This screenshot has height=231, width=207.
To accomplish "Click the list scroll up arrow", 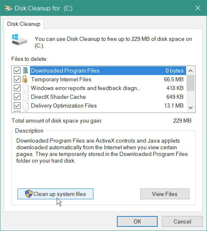I will coord(190,71).
